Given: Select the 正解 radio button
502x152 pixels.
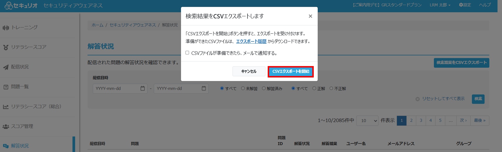Looking at the screenshot, I should point(314,88).
